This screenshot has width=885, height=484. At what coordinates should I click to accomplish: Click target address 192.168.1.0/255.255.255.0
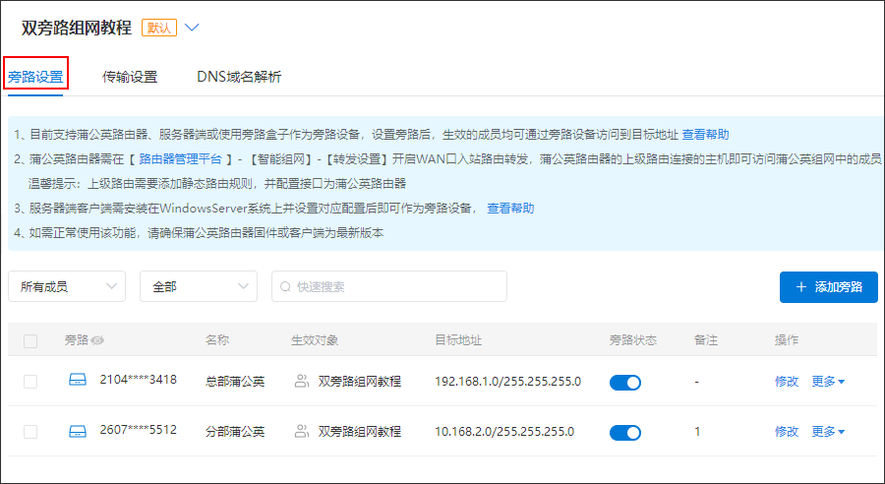click(508, 382)
